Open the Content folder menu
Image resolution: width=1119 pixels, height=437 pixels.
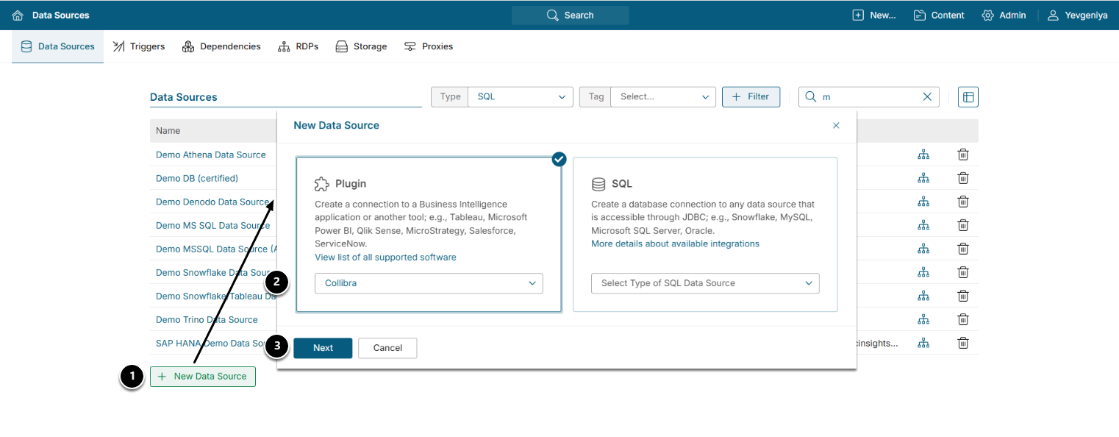click(939, 15)
